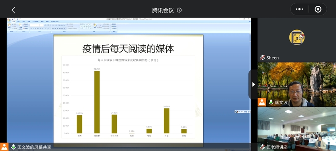Click the Paste button in the ribbon
The image size is (336, 151).
9,26
